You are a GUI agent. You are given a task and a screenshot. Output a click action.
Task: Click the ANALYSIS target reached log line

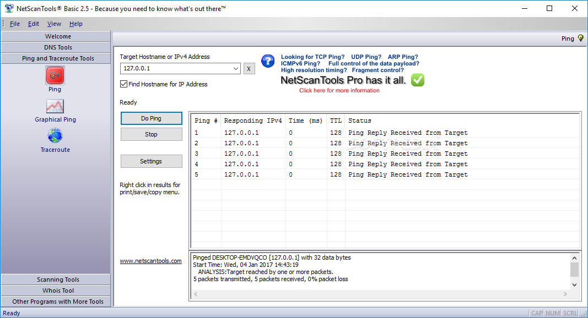pyautogui.click(x=266, y=272)
